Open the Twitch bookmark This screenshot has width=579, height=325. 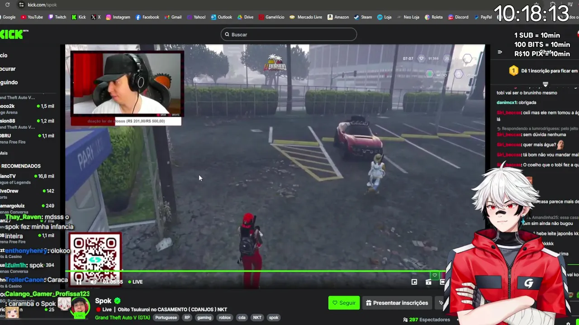(x=57, y=17)
